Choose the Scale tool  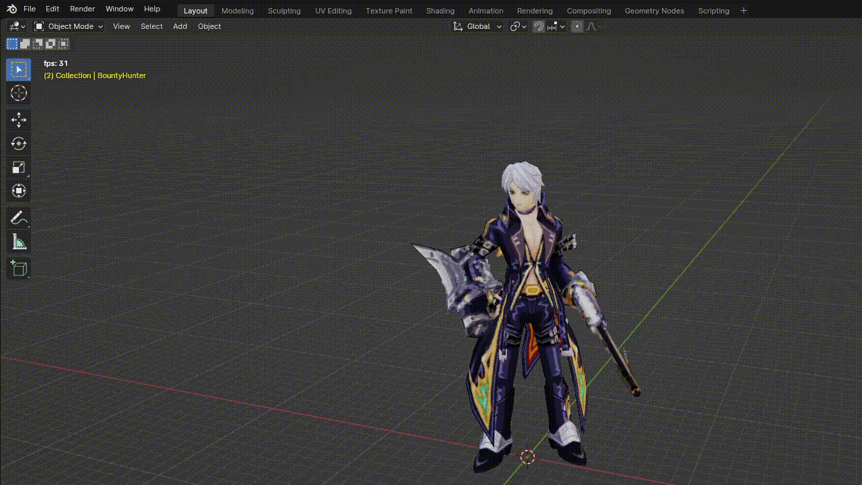tap(19, 168)
